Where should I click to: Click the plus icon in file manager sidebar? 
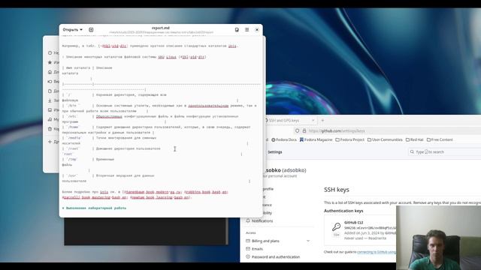pos(50,142)
